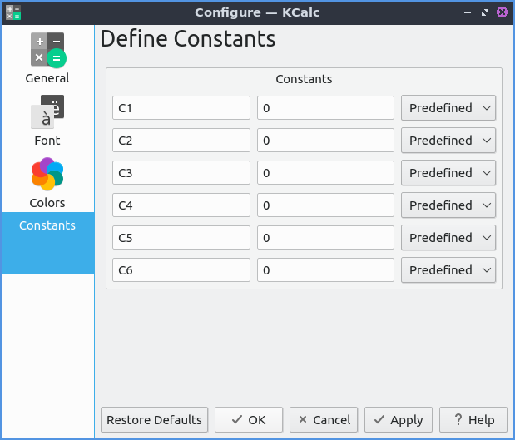Screen dimensions: 515x440
Task: Expand the Predefined list for C4
Action: pos(448,205)
